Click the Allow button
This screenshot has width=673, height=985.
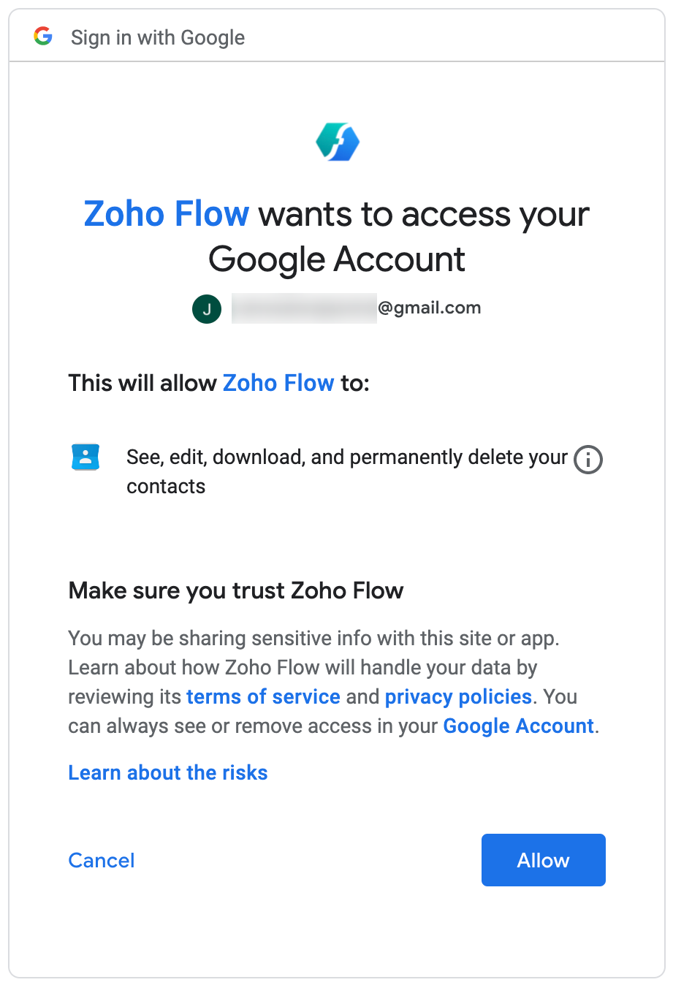coord(544,860)
